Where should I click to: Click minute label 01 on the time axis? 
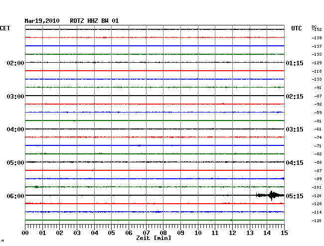pyautogui.click(x=42, y=233)
